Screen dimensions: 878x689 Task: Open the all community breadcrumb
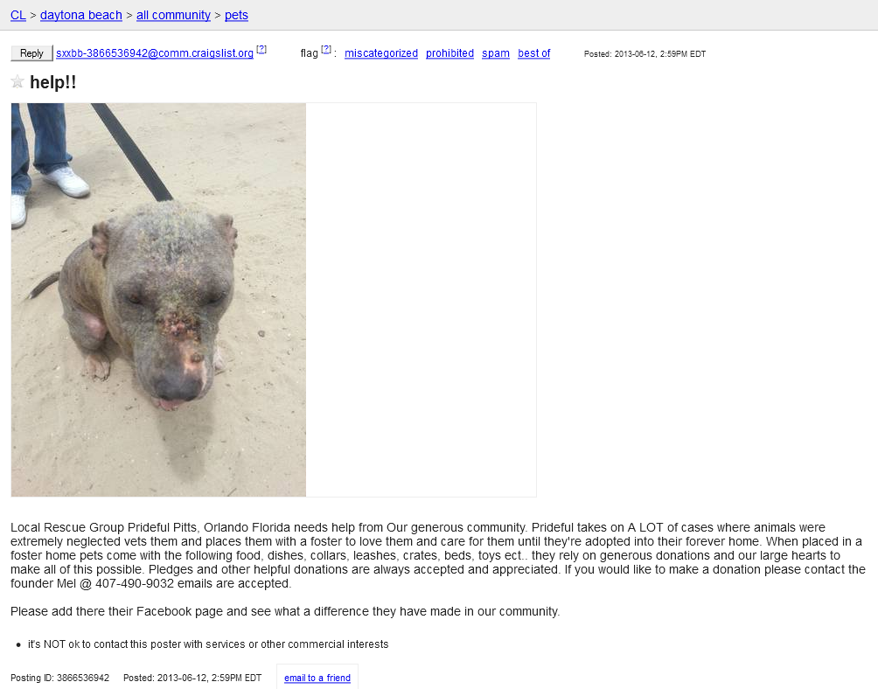tap(173, 15)
